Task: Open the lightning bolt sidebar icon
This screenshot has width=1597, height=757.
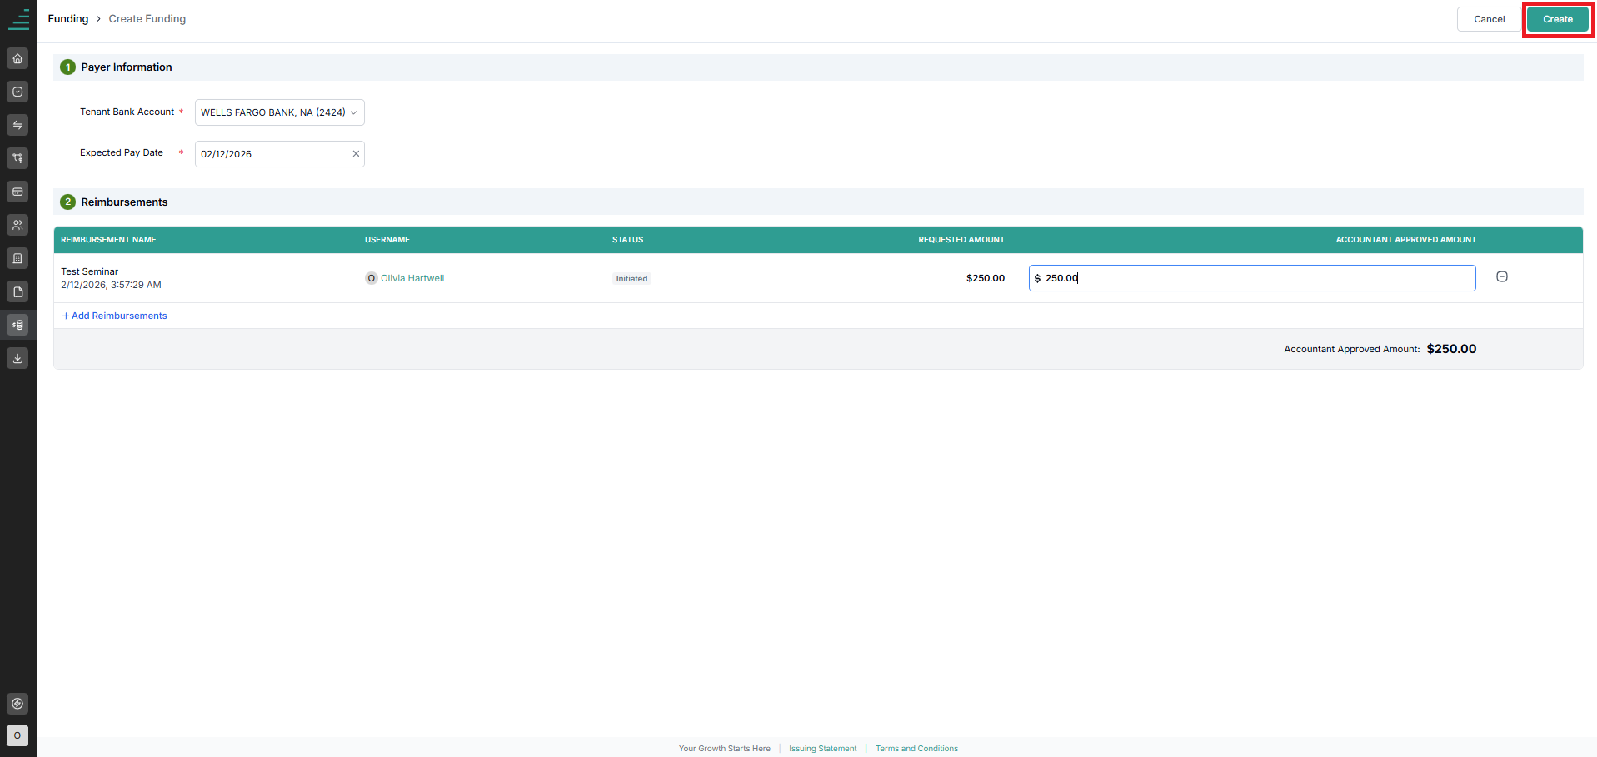Action: (x=17, y=704)
